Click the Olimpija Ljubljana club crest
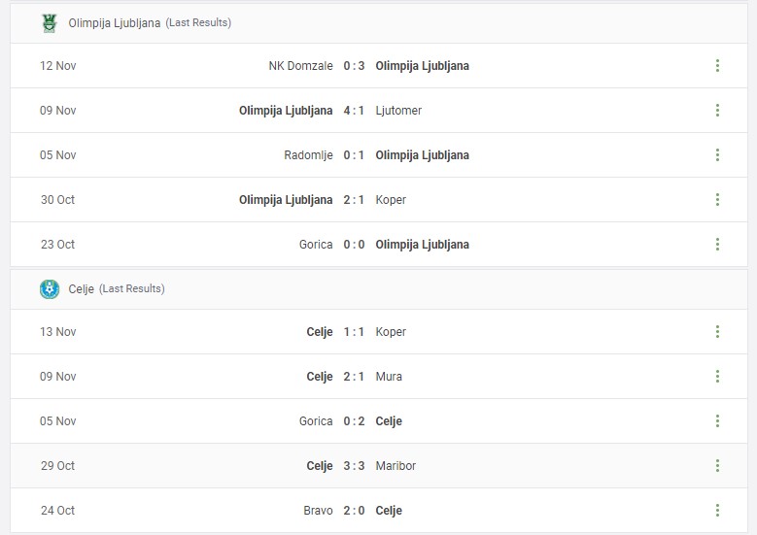757x535 pixels. click(x=50, y=22)
